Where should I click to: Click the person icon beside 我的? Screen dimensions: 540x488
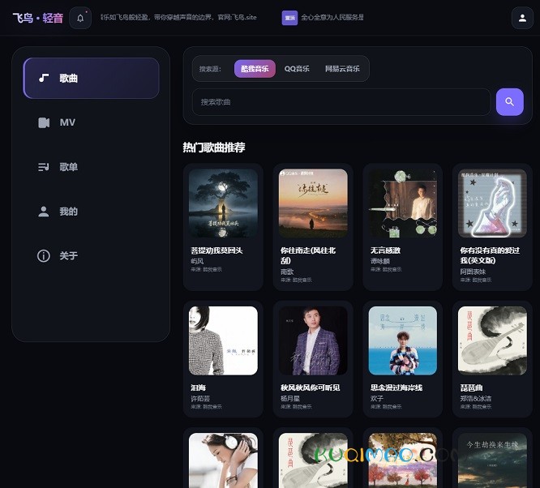44,212
